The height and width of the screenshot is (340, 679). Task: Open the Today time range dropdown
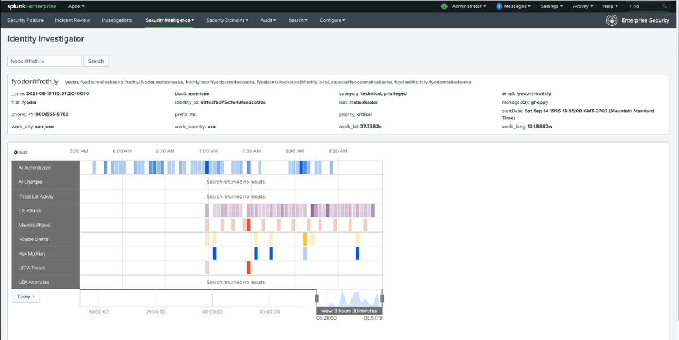coord(25,296)
